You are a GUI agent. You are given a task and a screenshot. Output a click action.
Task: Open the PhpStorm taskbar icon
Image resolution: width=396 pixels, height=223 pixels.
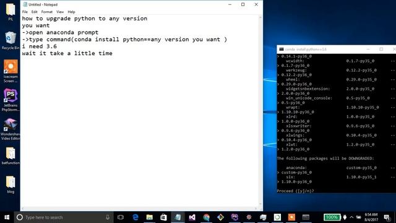(235, 217)
